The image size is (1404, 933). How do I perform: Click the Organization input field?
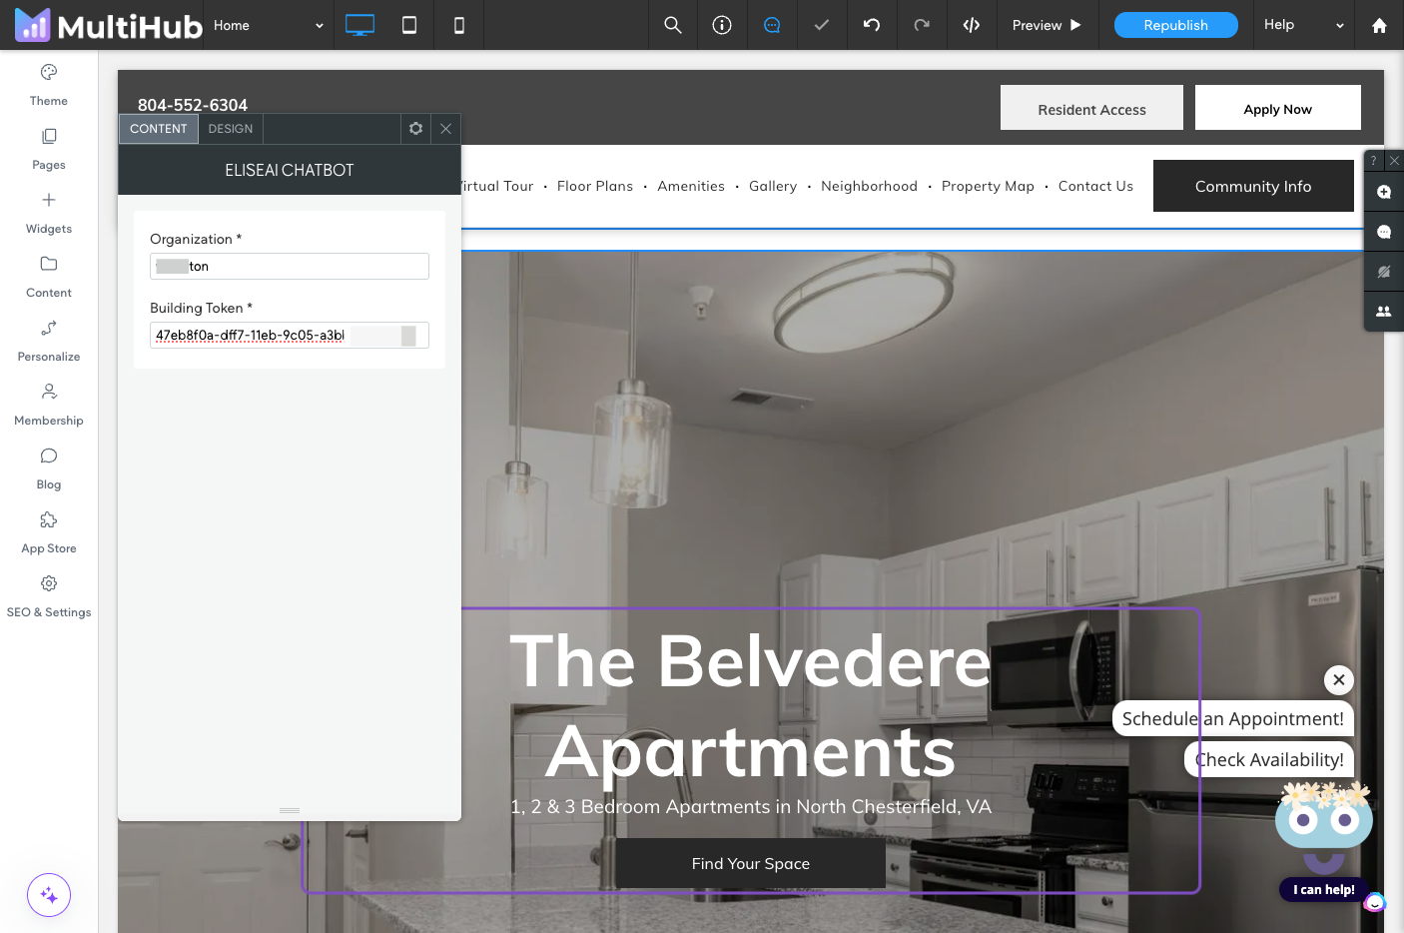coord(290,266)
